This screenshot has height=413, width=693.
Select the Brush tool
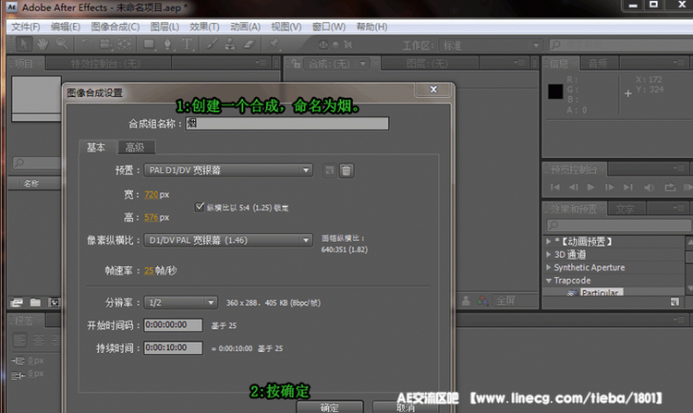[x=212, y=44]
